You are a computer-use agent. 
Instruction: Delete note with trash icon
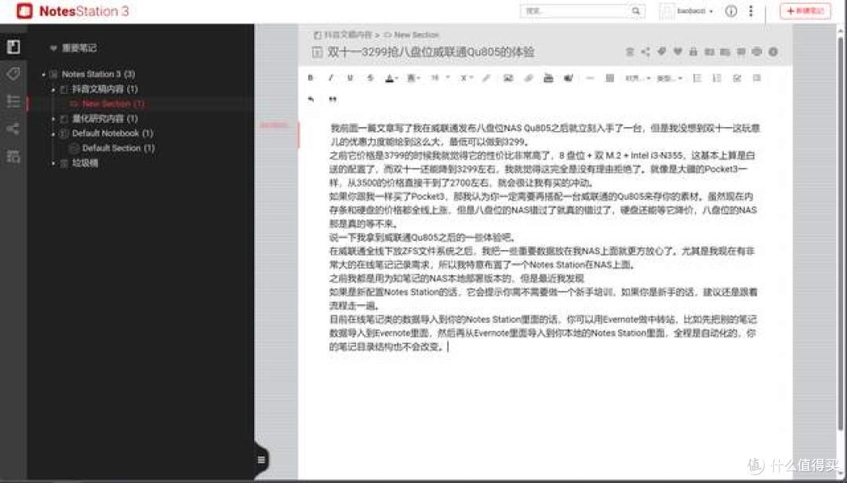(629, 52)
